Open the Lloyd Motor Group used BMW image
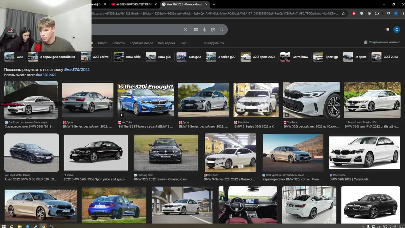The image size is (405, 228). tap(31, 153)
